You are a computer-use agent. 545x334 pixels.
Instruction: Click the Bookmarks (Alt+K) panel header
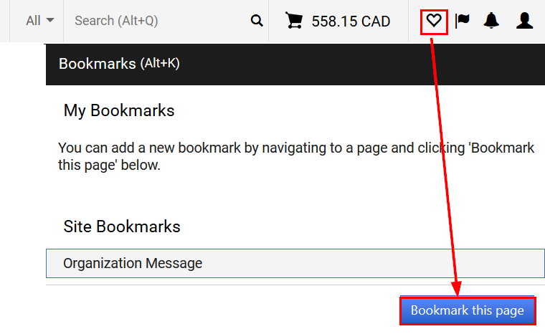tap(295, 65)
